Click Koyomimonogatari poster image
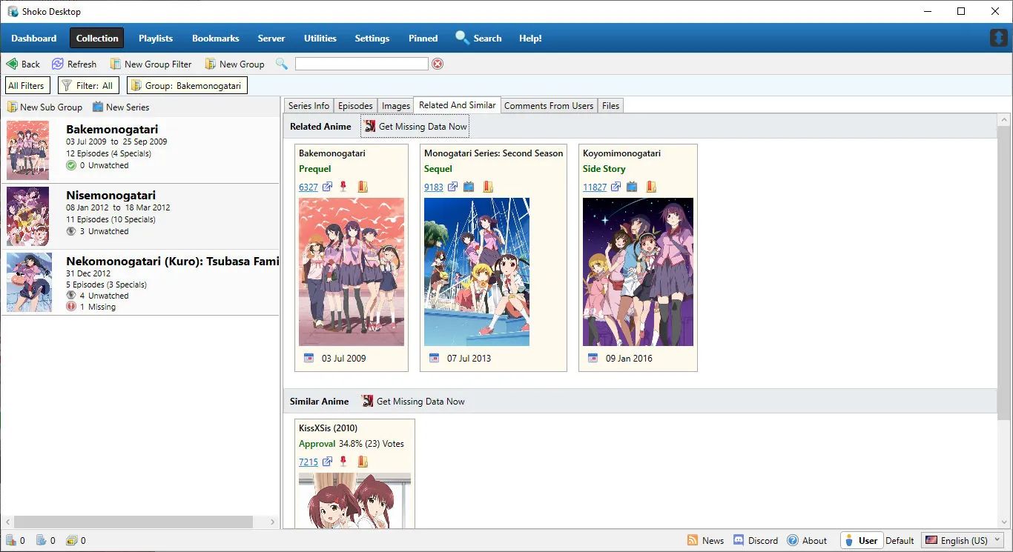This screenshot has height=552, width=1013. pos(638,272)
